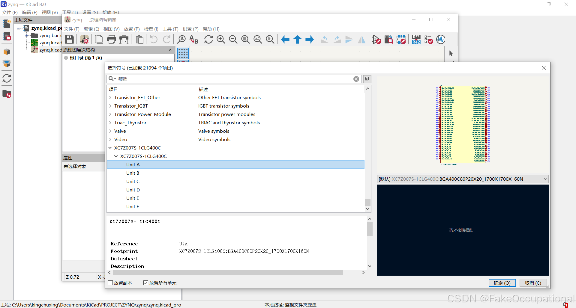Cancel with the 取消 (C) button
Viewport: 576px width, 308px height.
(x=533, y=283)
